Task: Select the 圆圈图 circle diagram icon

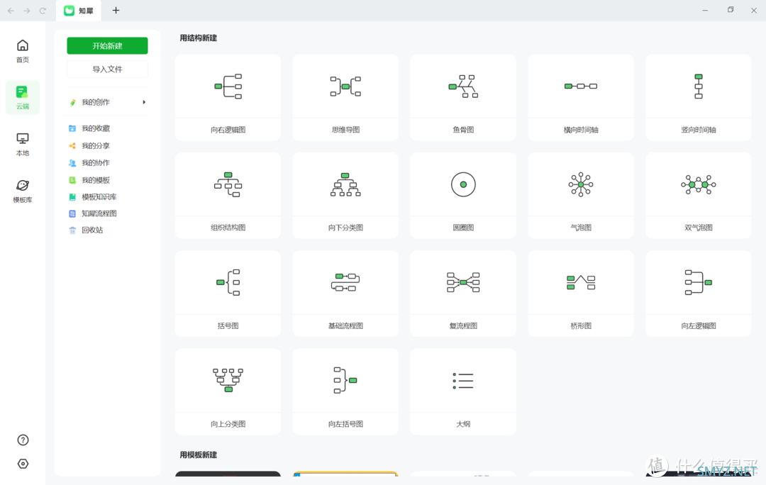Action: 463,184
